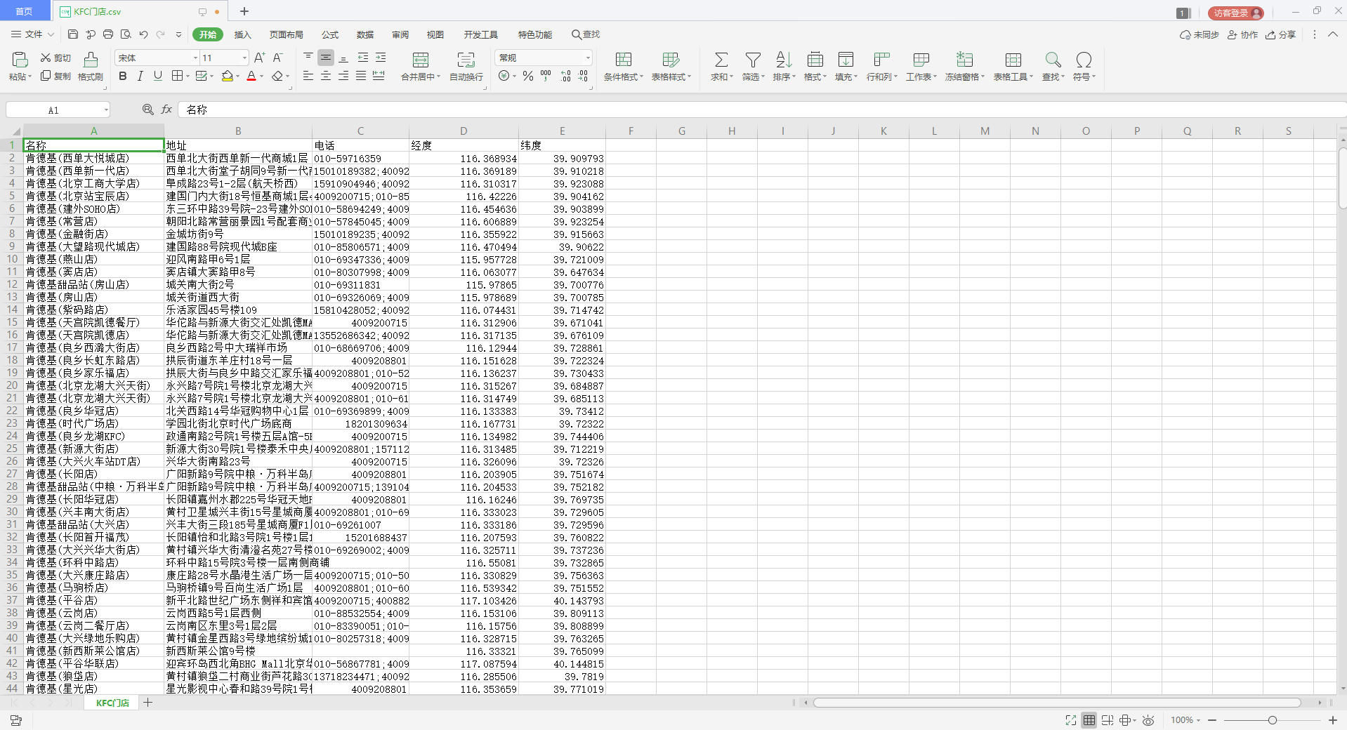Toggle Bold formatting
The width and height of the screenshot is (1347, 730).
pos(123,77)
